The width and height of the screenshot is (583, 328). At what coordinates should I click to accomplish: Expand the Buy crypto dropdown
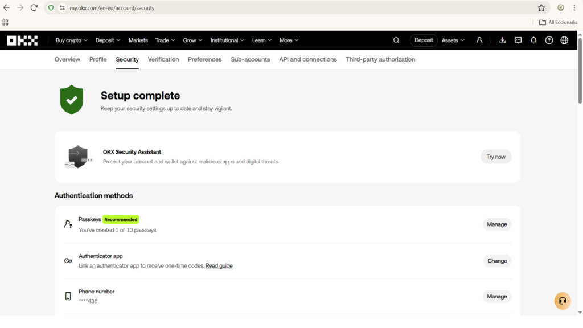71,40
